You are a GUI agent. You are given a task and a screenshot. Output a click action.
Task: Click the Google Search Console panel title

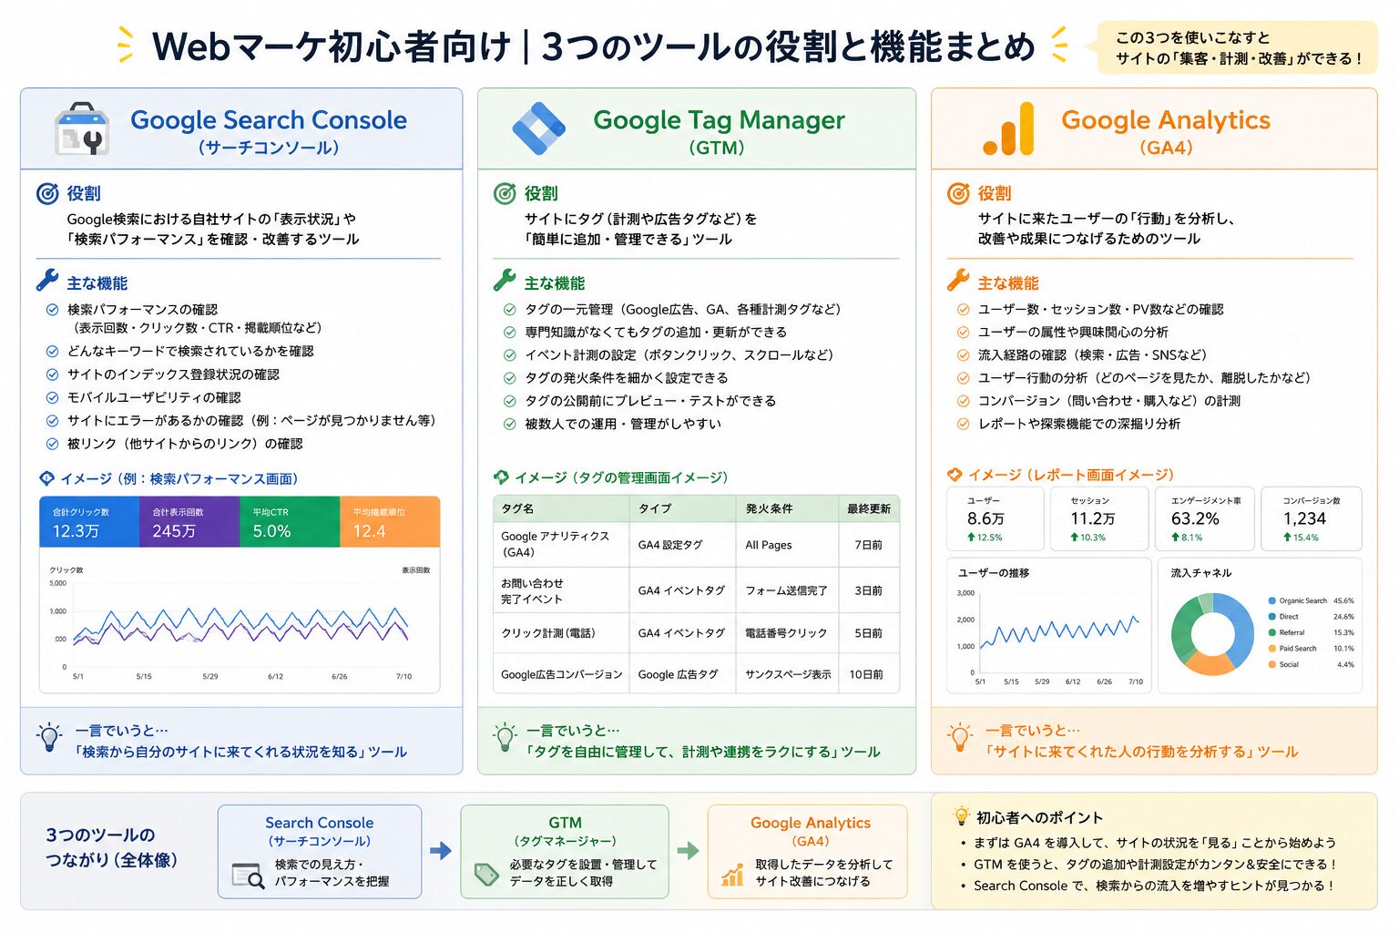click(269, 120)
